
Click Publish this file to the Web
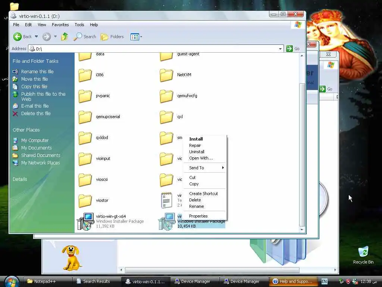coord(43,96)
